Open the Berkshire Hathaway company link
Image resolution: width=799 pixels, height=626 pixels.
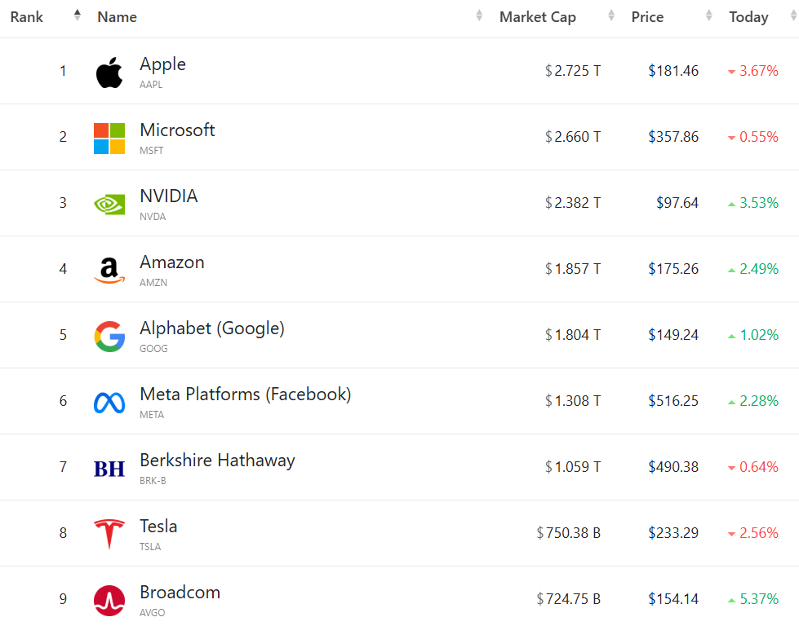(217, 461)
